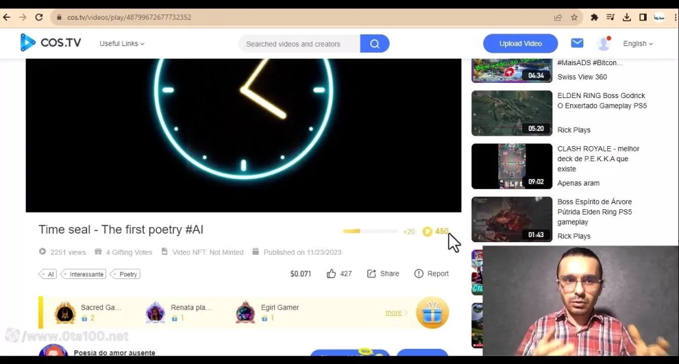This screenshot has width=679, height=364.
Task: Open the blue gift box icon
Action: [x=432, y=313]
